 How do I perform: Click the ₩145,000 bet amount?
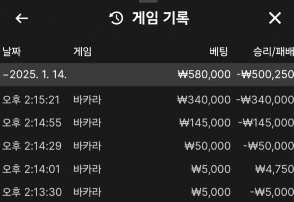tap(205, 123)
